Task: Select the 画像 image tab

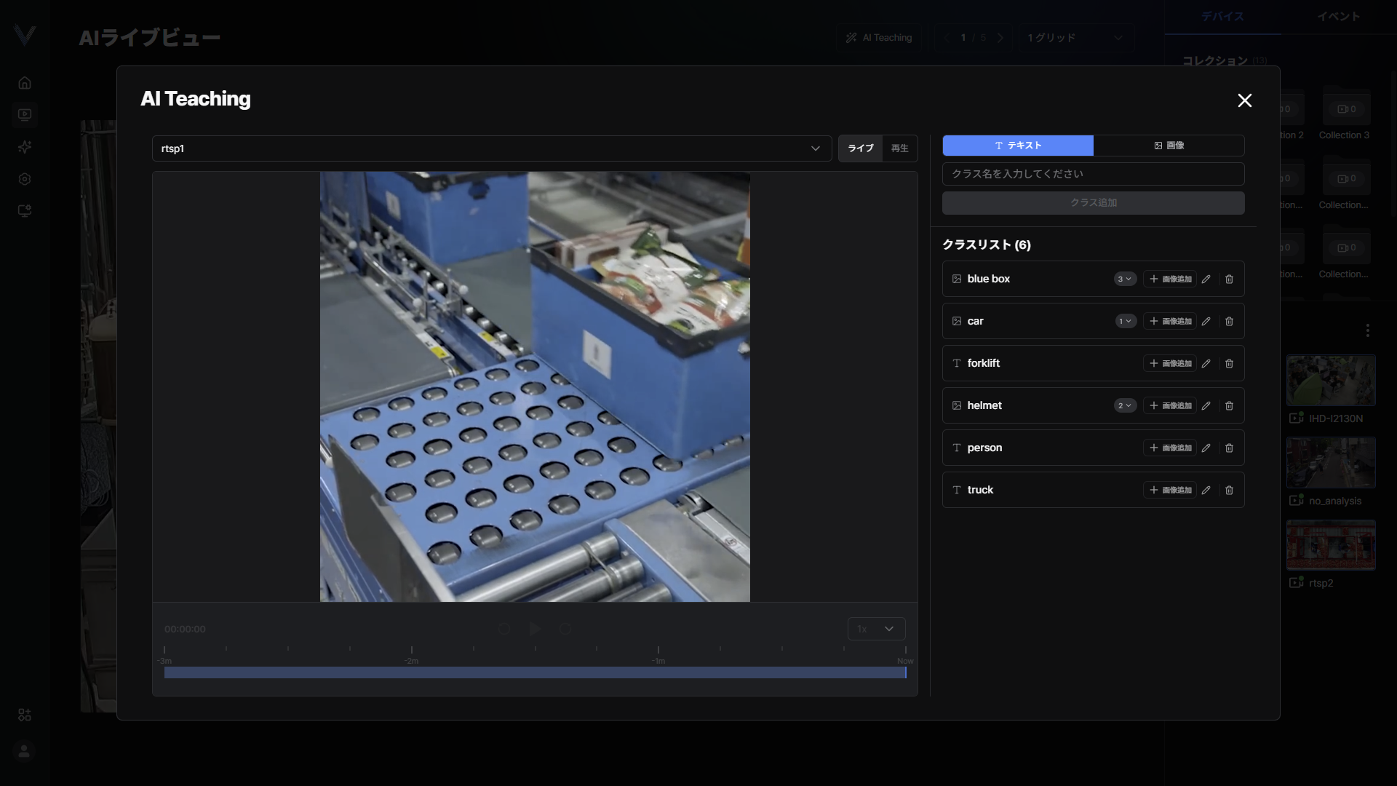Action: (1169, 146)
